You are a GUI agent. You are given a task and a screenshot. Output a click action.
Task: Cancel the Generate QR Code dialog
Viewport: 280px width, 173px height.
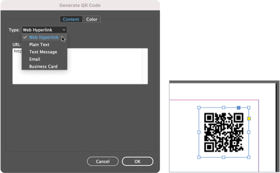tap(103, 161)
